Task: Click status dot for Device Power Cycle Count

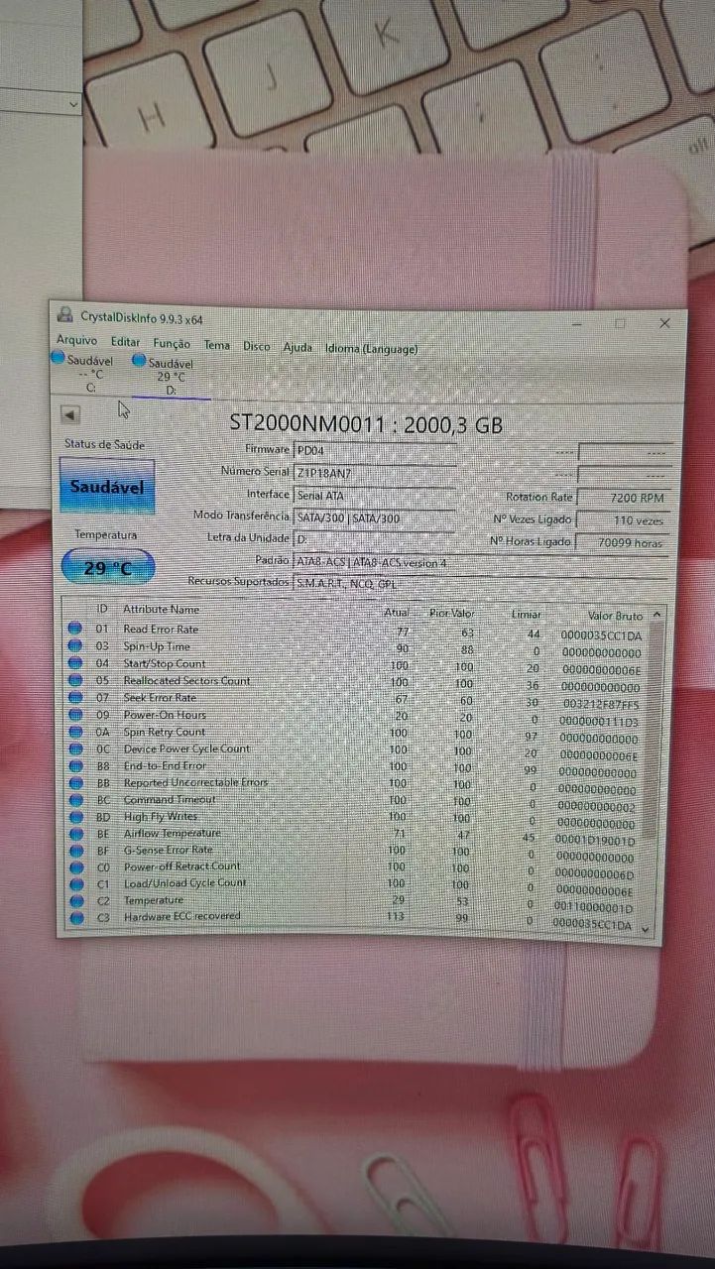Action: [74, 749]
